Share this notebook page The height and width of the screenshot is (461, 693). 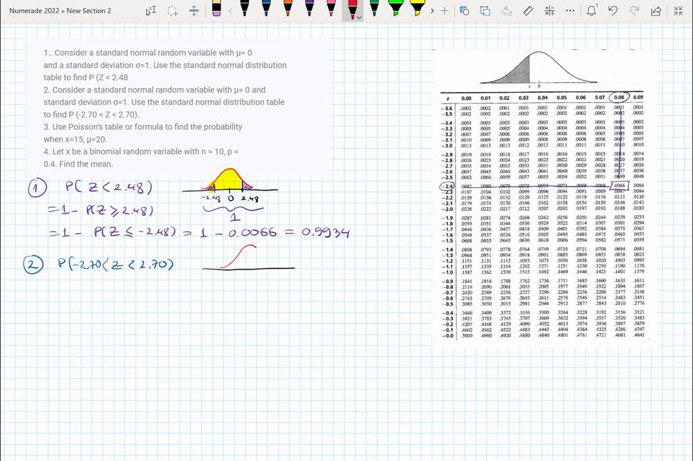656,11
